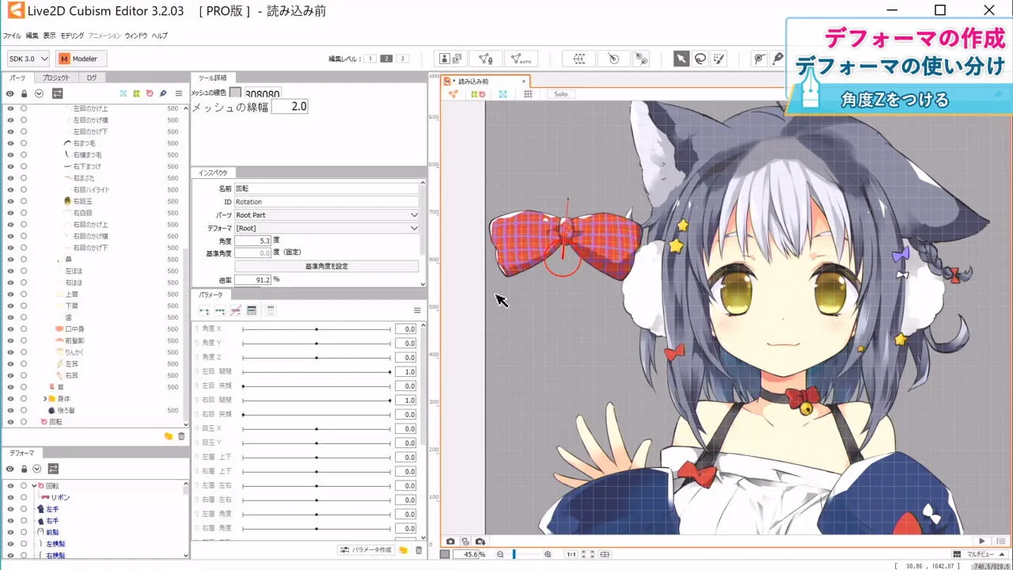Toggle visibility of the 回転 deformer
Screen dimensions: 1013x570
[x=9, y=486]
